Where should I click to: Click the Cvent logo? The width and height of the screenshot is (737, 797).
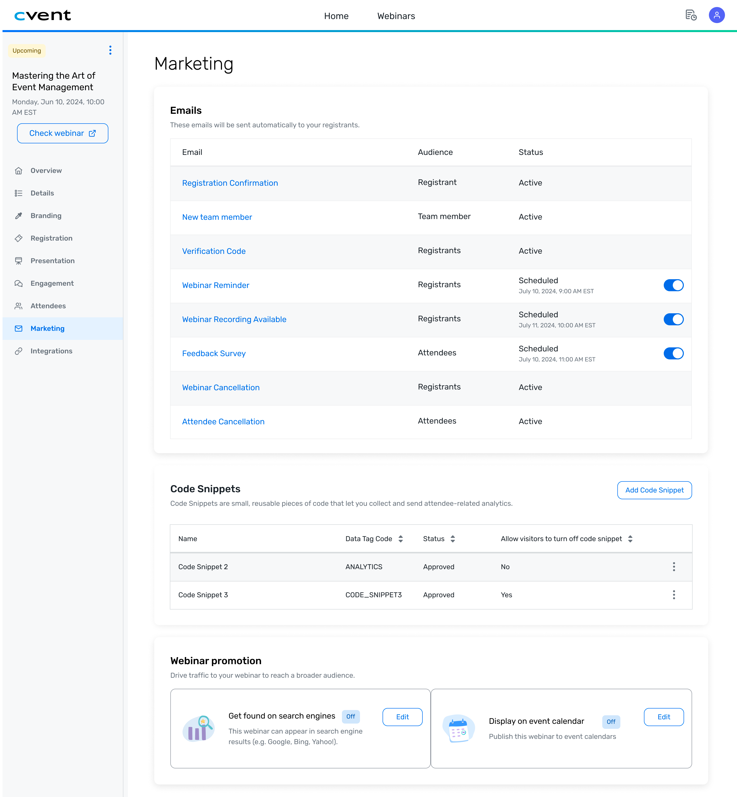[x=43, y=16]
